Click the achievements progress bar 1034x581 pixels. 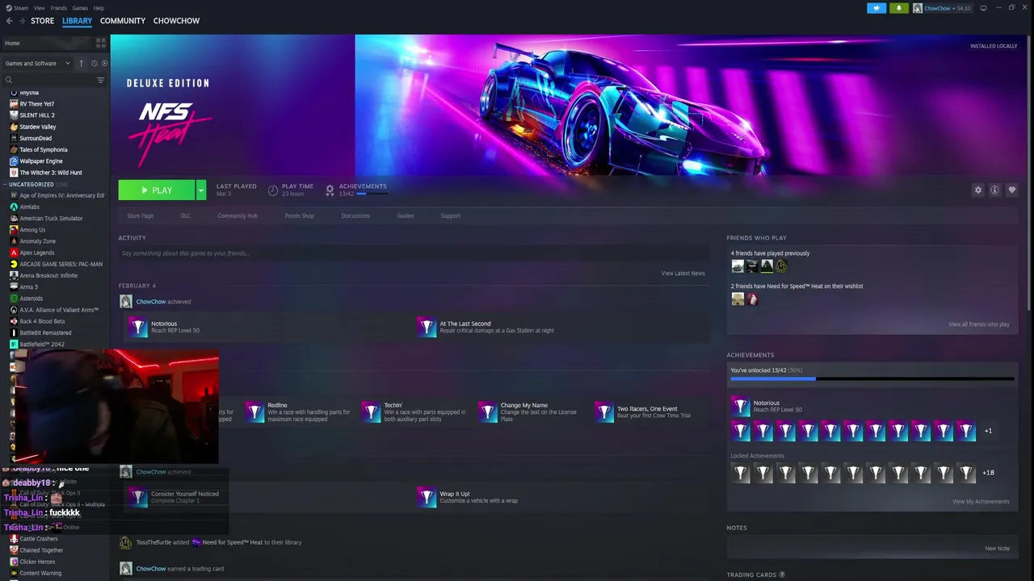[x=872, y=378]
